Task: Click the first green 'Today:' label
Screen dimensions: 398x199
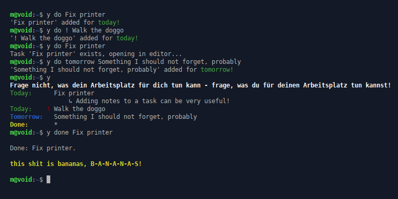Action: point(21,93)
